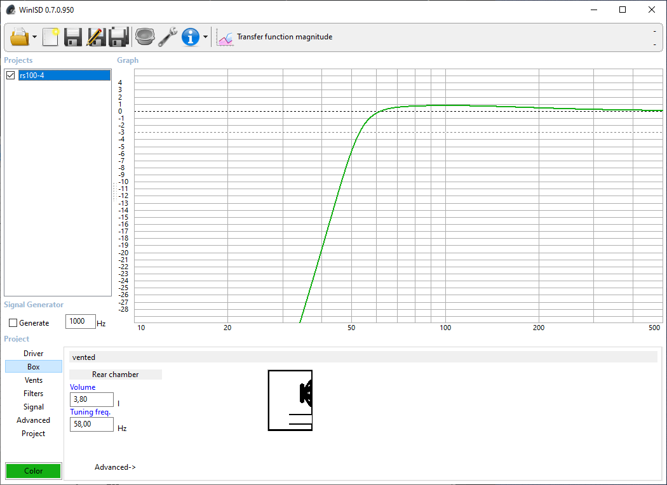667x485 pixels.
Task: Toggle the rs100-4 project checkbox
Action: [11, 76]
